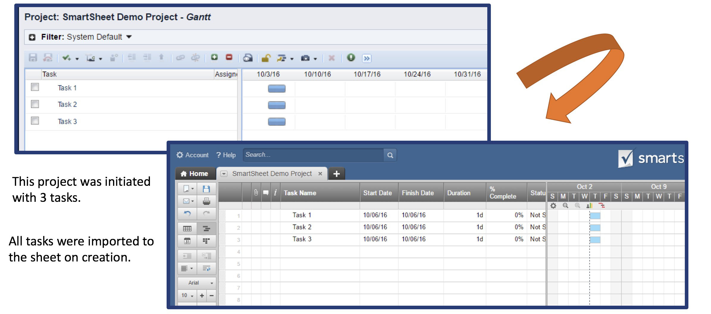Image resolution: width=711 pixels, height=314 pixels.
Task: Open the text alignment dropdown
Action: click(x=187, y=268)
